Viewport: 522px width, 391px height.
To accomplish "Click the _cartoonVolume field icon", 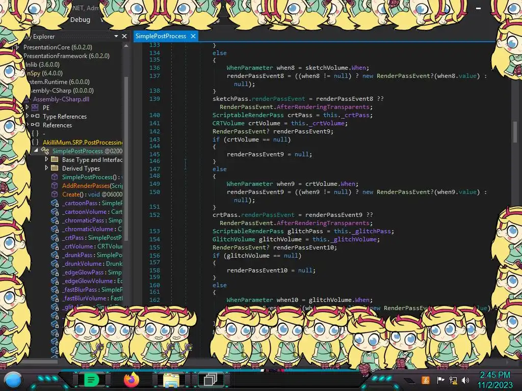I will (x=55, y=212).
